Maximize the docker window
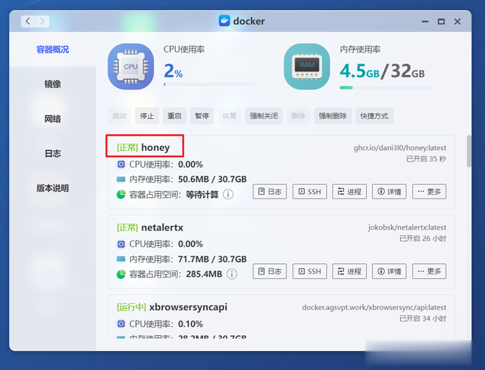485x370 pixels. [441, 21]
